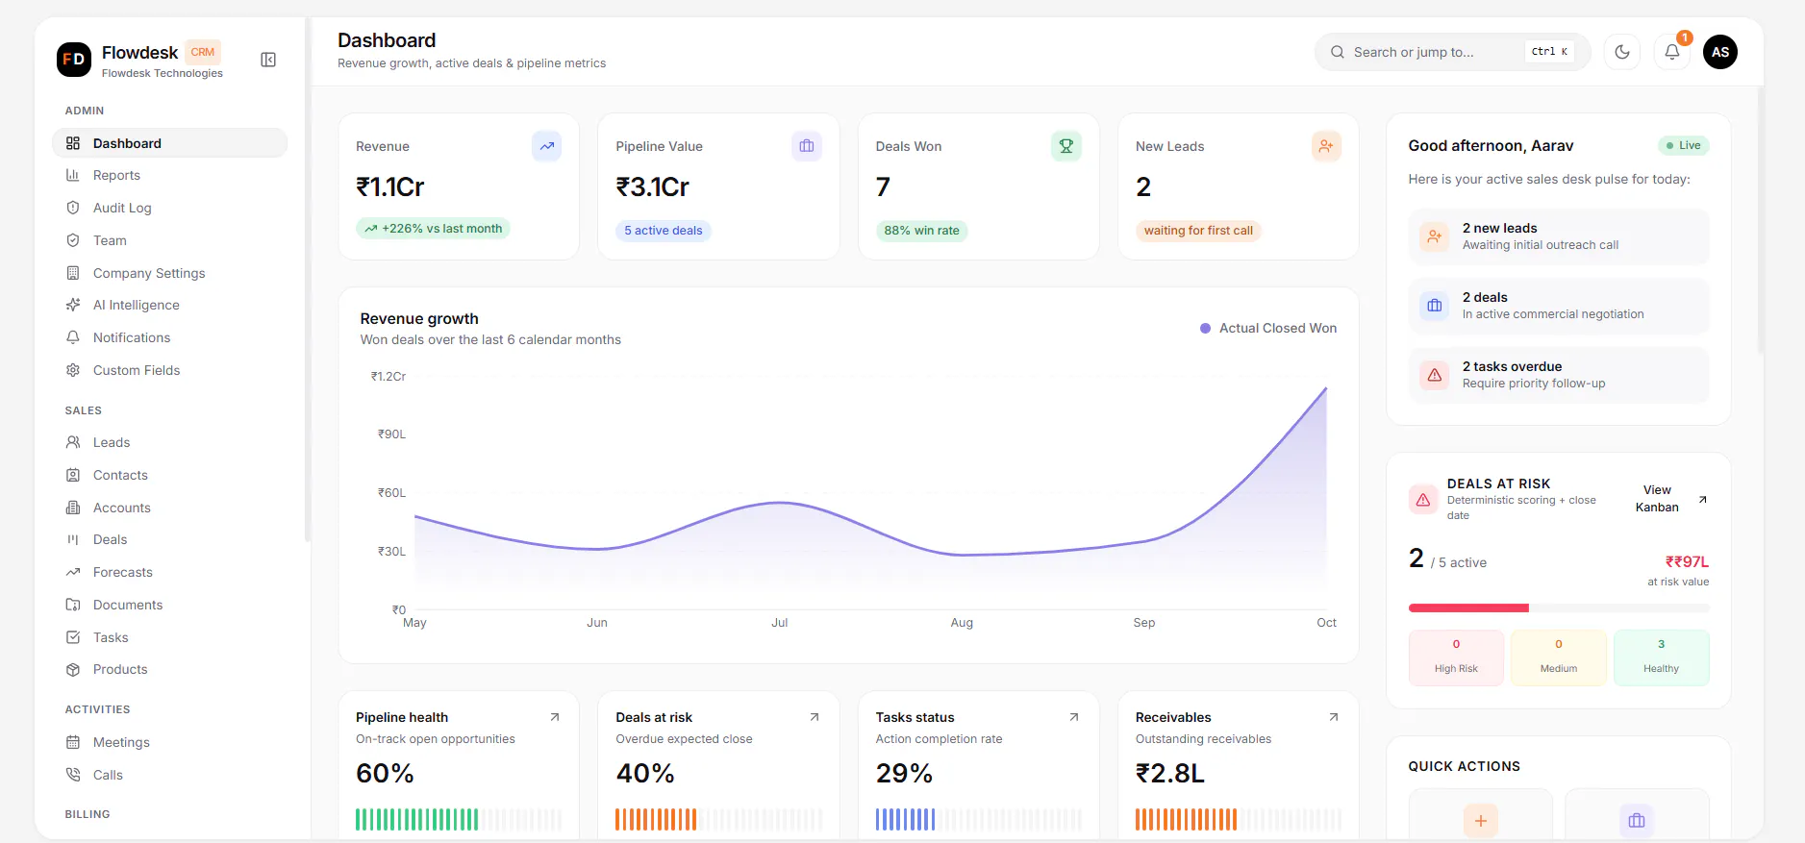Click the Flowdesk FD logo

(x=74, y=60)
